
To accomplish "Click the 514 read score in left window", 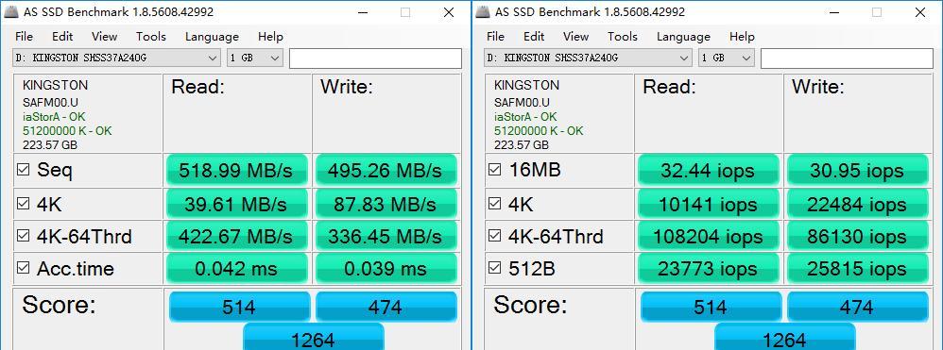I will 239,307.
